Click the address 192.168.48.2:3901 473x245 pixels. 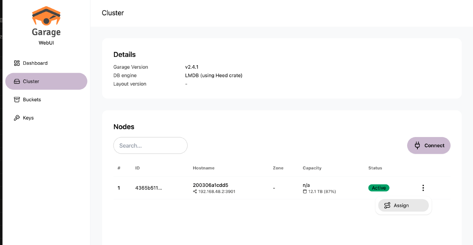[217, 192]
